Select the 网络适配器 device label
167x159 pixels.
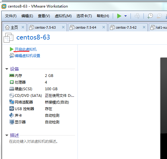coord(24,102)
